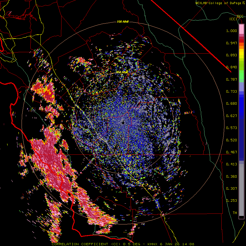Viewport: 246px width, 246px height.
Task: Click the 100 NMI range ring label
Action: 123,22
